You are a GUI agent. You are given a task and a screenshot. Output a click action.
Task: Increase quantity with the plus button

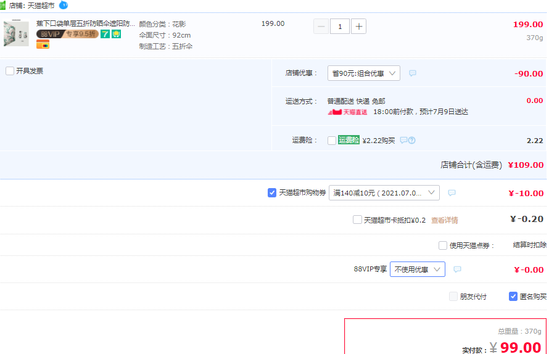(358, 27)
